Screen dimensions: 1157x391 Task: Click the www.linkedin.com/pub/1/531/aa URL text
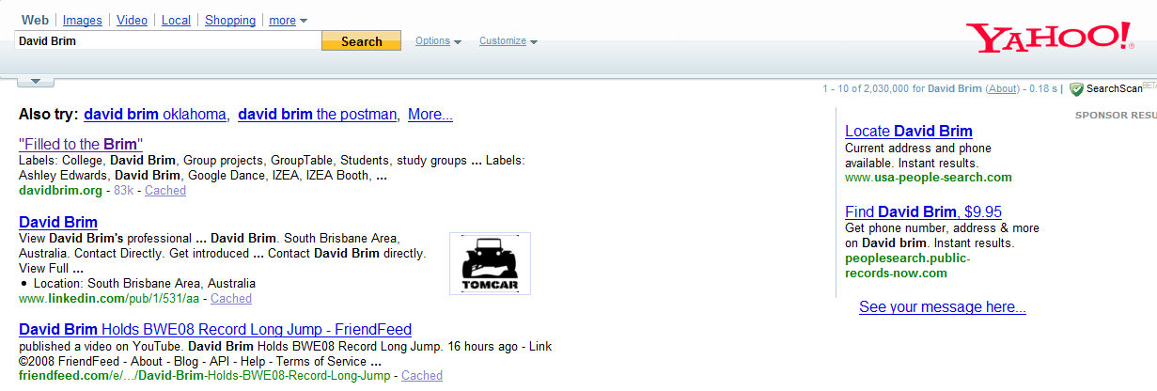pyautogui.click(x=109, y=299)
